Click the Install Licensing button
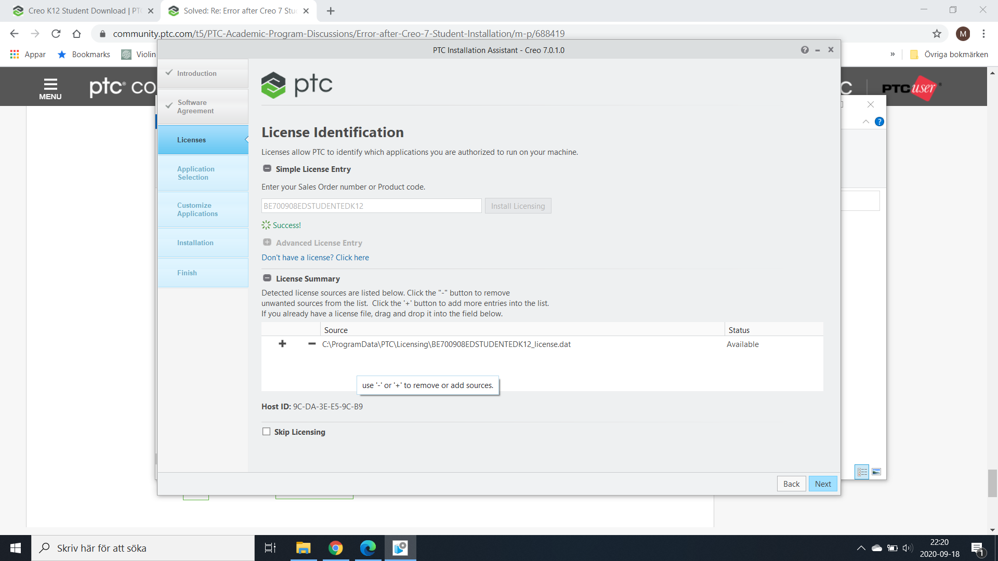This screenshot has height=561, width=998. [518, 206]
